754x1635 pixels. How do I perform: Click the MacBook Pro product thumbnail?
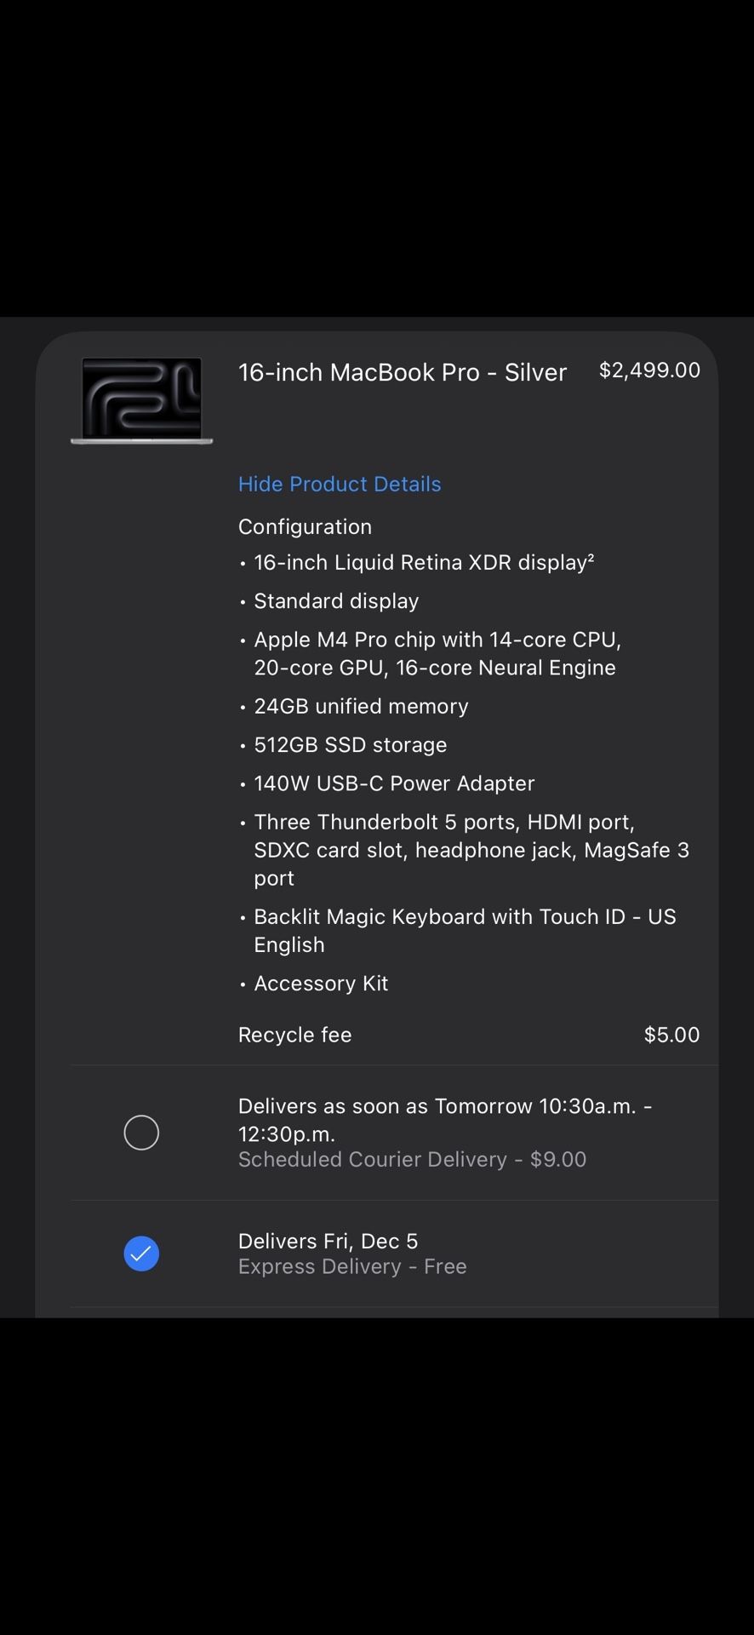(x=141, y=400)
